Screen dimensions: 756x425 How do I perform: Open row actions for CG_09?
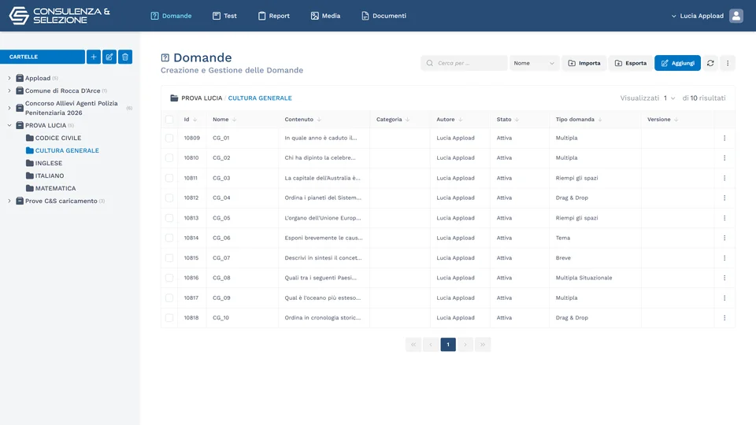tap(724, 297)
